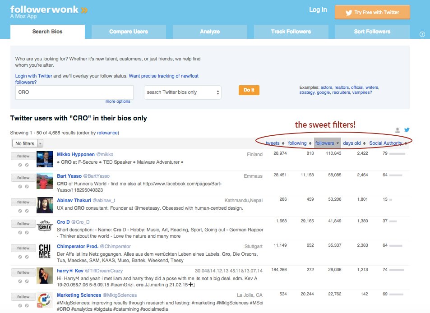Click second block icon under Cro D's follow button

click(x=27, y=232)
